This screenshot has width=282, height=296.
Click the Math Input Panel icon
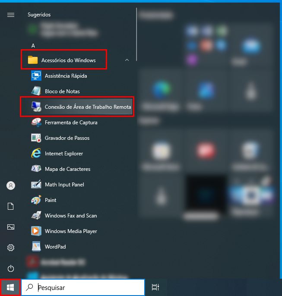click(36, 184)
